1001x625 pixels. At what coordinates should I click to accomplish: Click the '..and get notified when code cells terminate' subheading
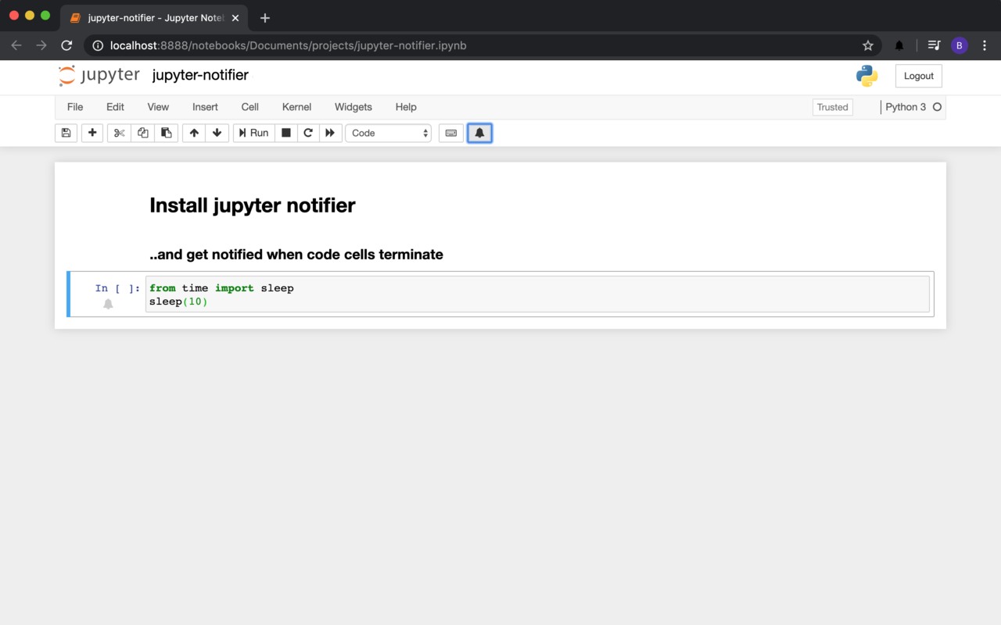(x=296, y=254)
